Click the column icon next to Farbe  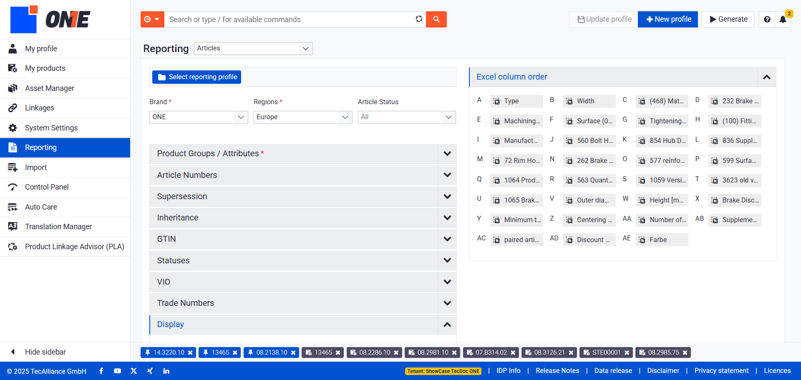coord(642,240)
